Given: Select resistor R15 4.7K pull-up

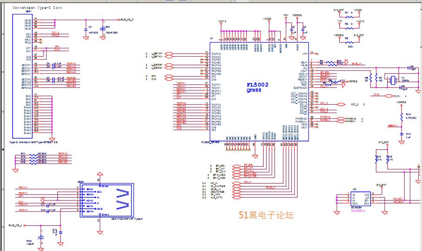Looking at the screenshot, I should click(x=388, y=159).
